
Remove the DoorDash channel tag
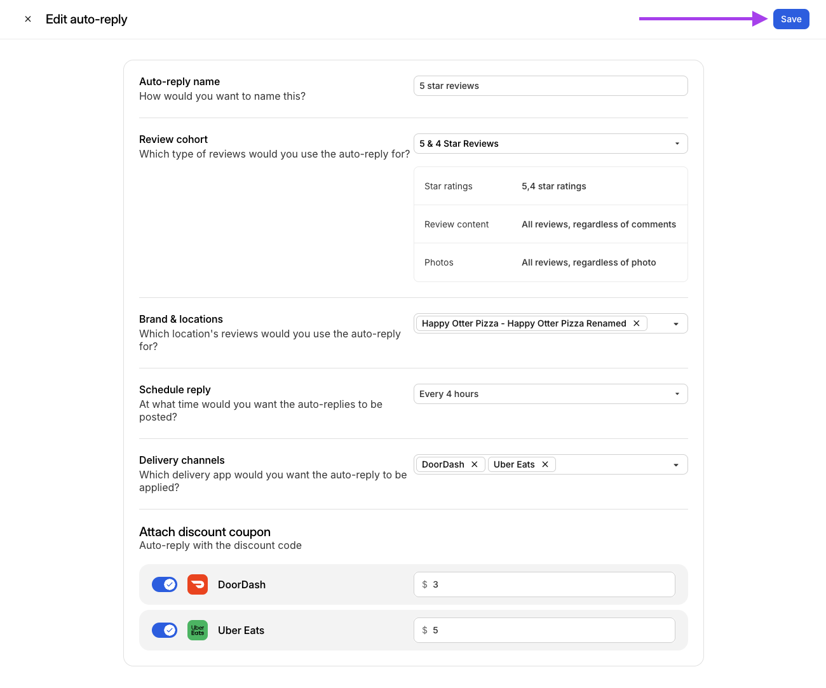coord(475,464)
